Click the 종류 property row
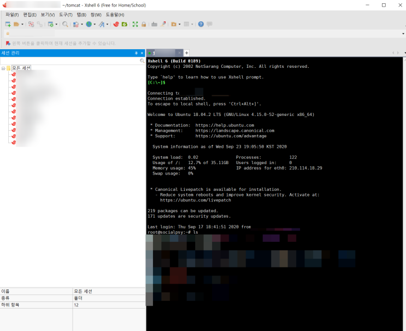 pyautogui.click(x=73, y=298)
